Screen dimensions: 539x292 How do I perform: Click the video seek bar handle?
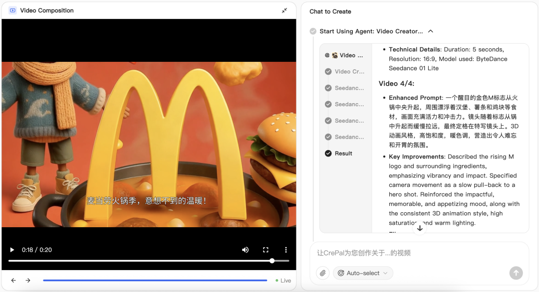(272, 261)
